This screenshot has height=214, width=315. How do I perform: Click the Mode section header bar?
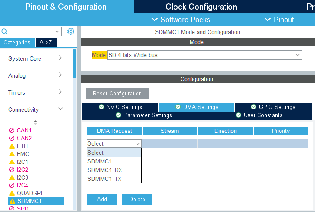[198, 42]
